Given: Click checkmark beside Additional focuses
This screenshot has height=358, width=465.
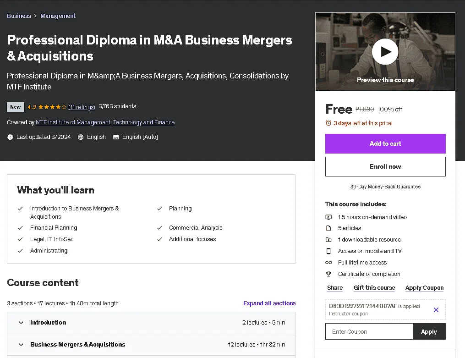Looking at the screenshot, I should pyautogui.click(x=159, y=239).
